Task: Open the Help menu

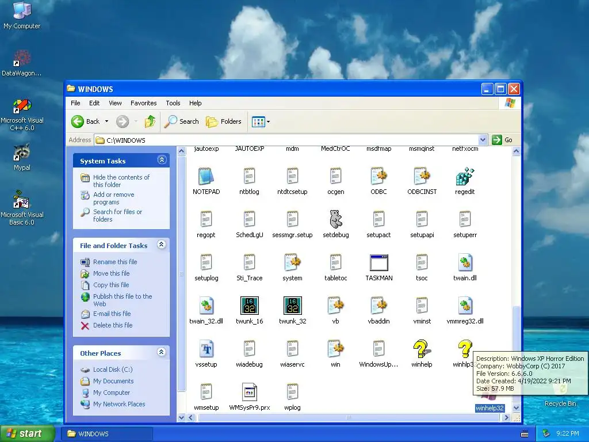Action: point(196,103)
